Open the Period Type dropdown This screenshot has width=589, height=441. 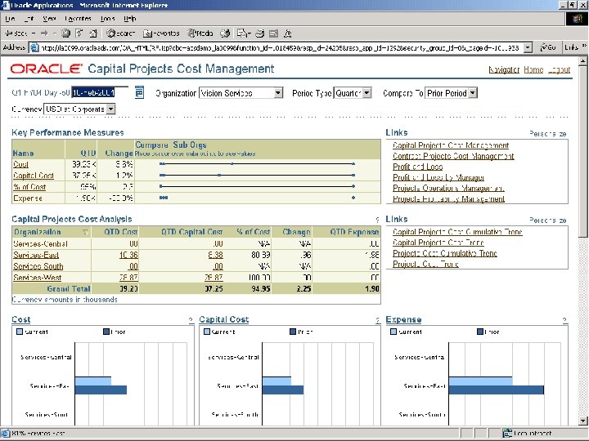[353, 93]
